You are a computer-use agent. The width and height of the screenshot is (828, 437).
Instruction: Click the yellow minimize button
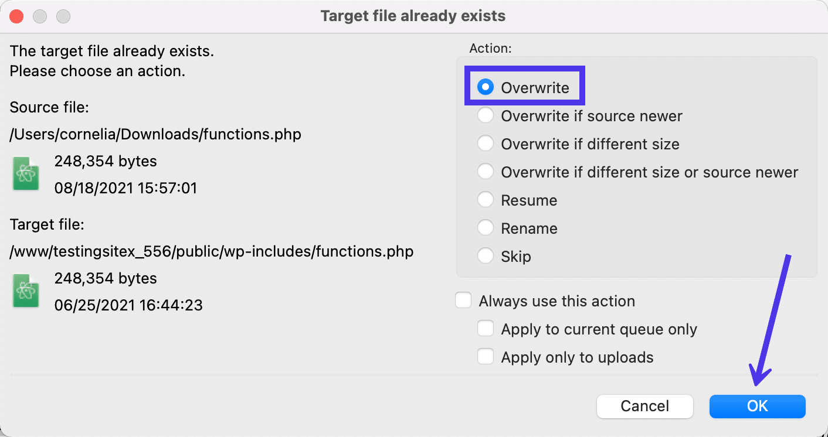(x=39, y=16)
